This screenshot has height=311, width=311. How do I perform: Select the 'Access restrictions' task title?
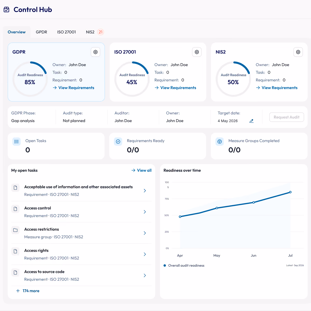[x=41, y=229]
